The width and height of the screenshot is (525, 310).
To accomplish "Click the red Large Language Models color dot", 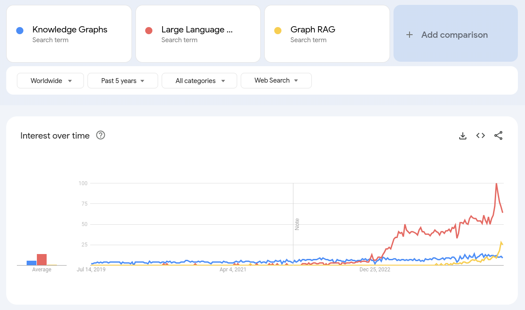I will coord(148,30).
